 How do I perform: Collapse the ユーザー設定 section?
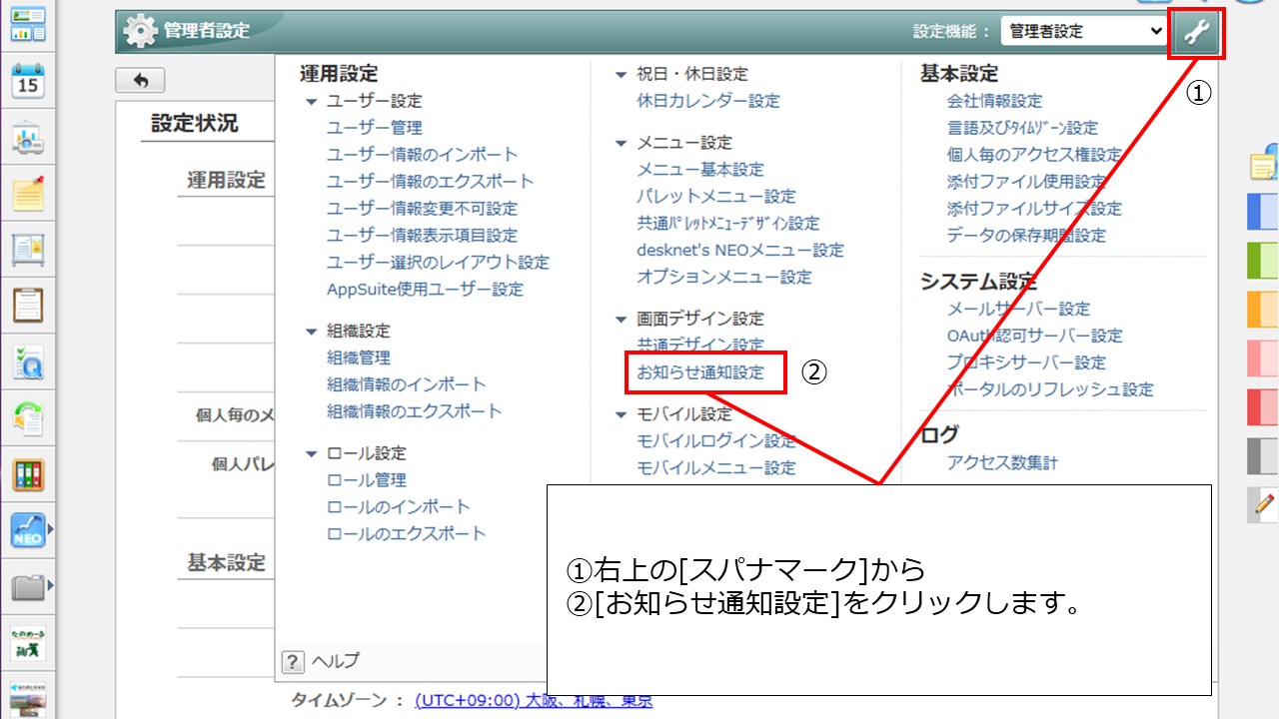[312, 102]
